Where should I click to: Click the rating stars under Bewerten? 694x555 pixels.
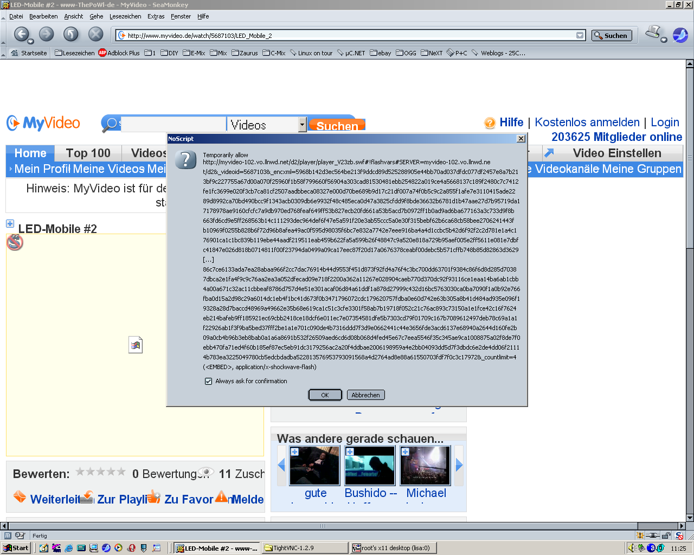point(100,472)
